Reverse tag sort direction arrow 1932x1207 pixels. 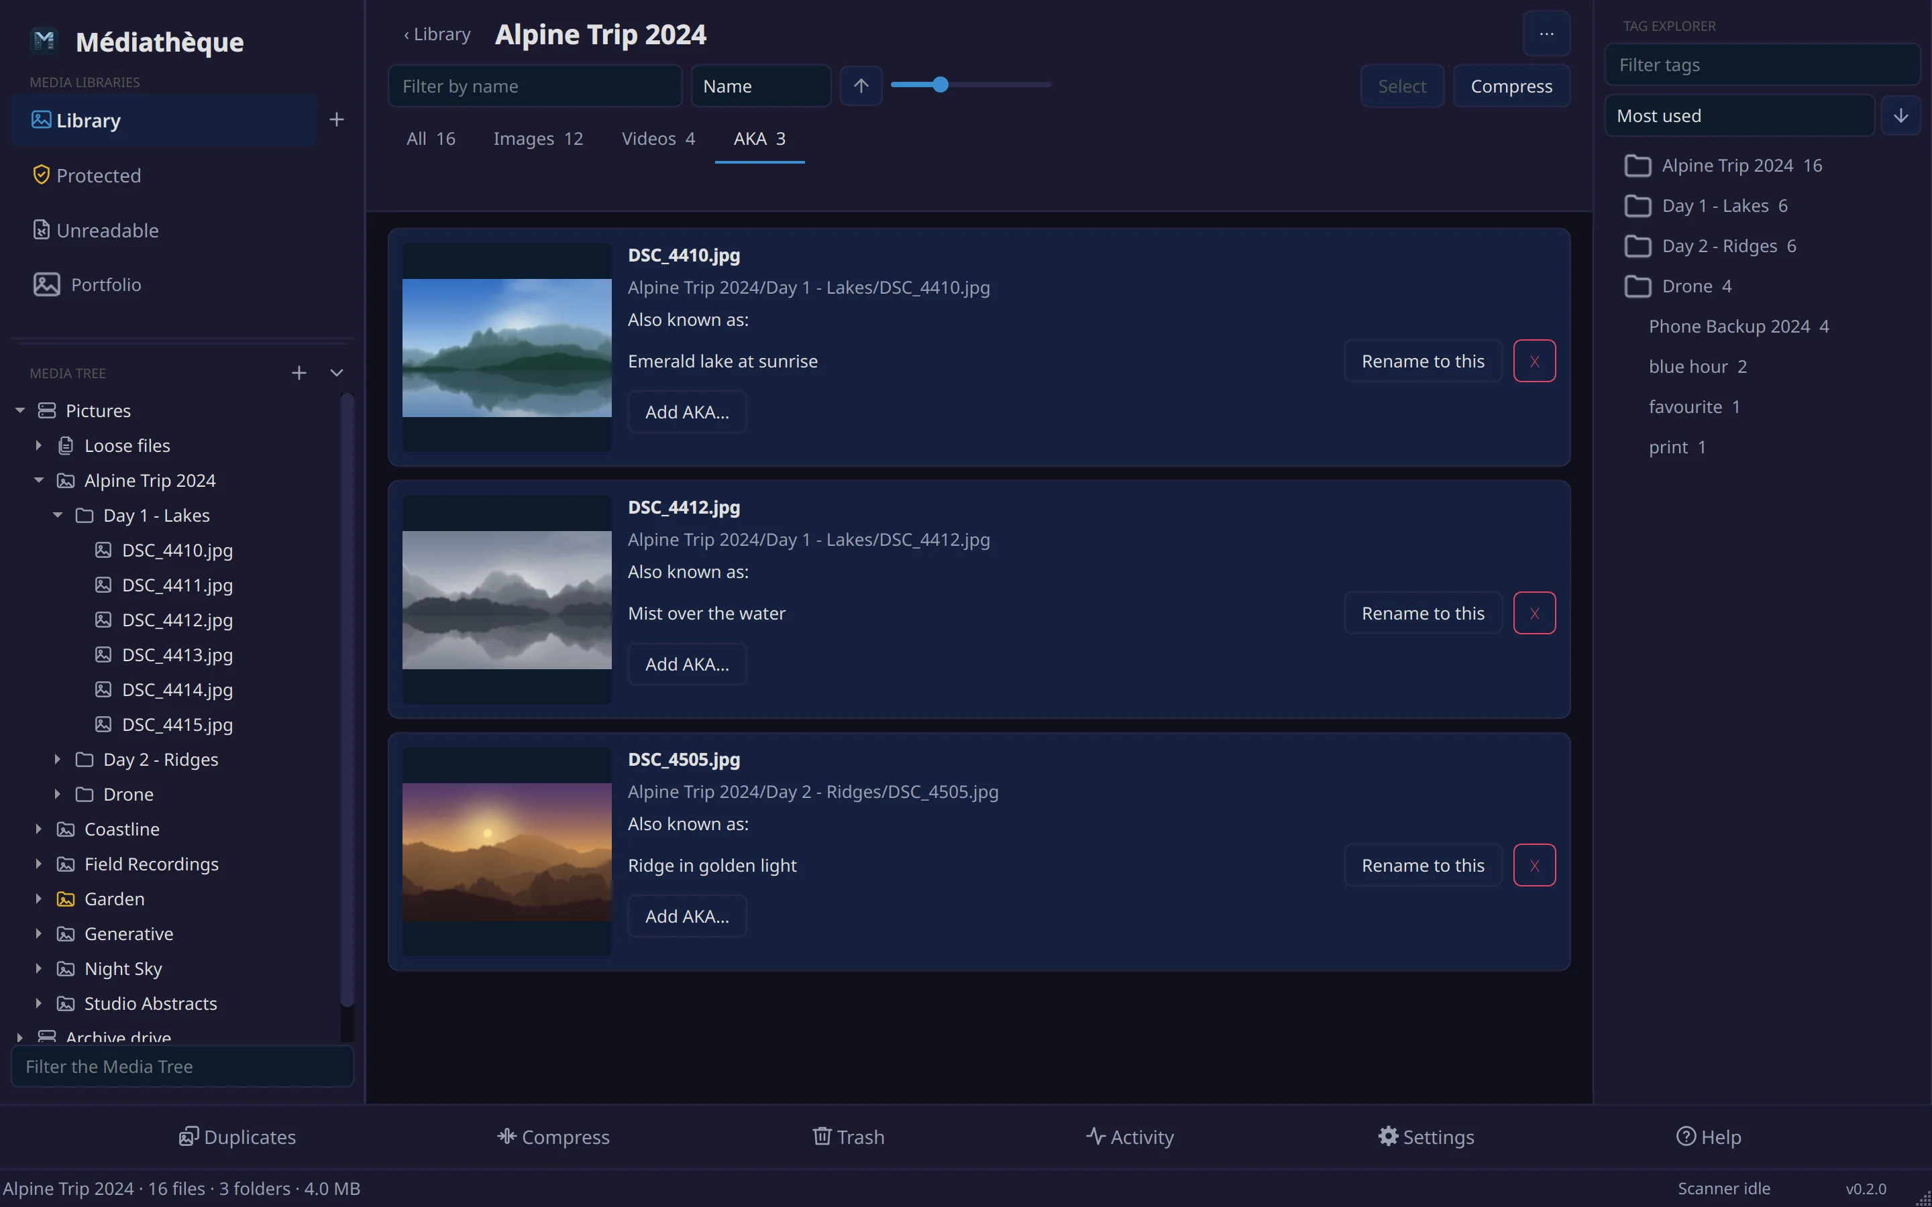click(x=1901, y=116)
